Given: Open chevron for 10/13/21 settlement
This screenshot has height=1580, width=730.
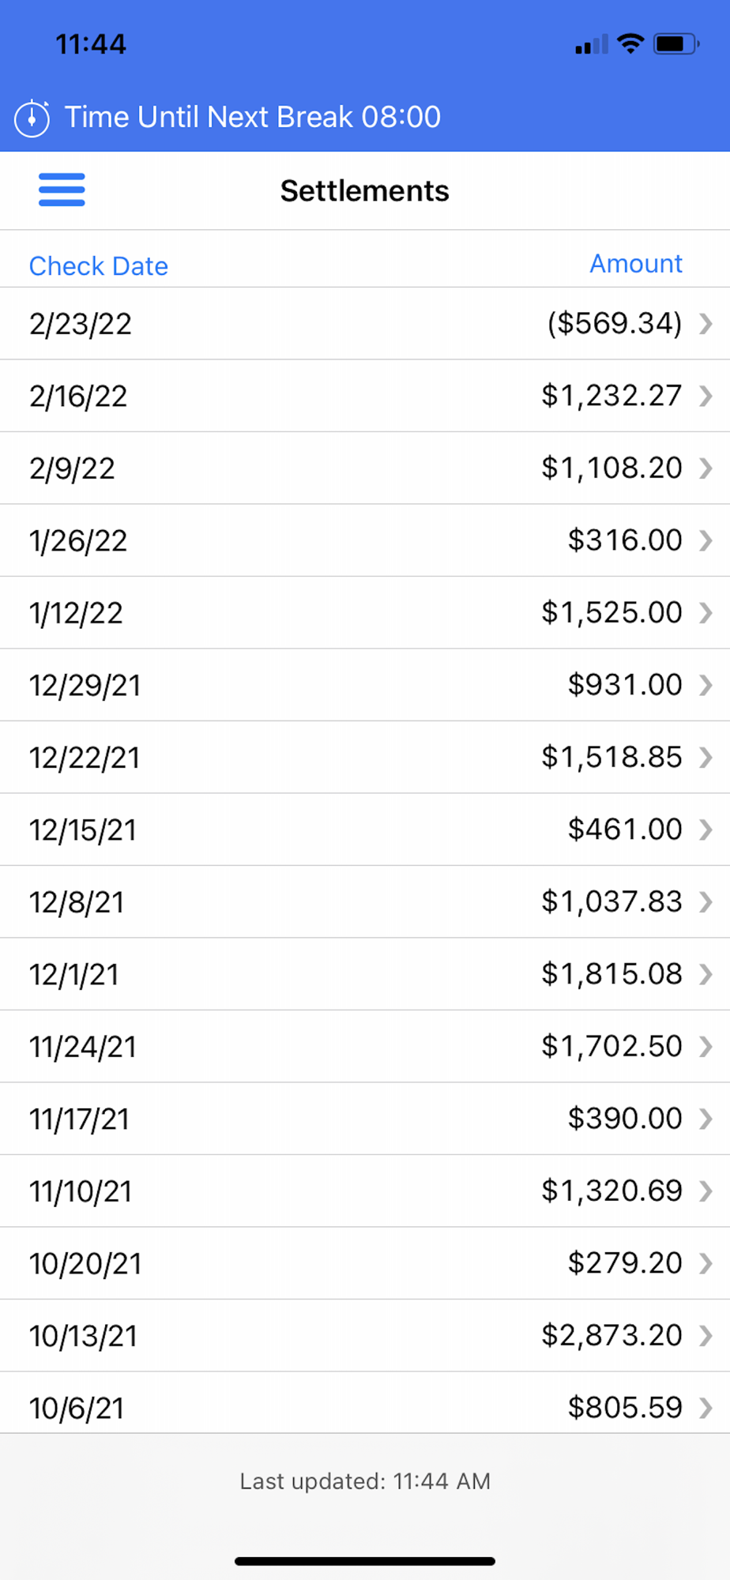Looking at the screenshot, I should (706, 1336).
